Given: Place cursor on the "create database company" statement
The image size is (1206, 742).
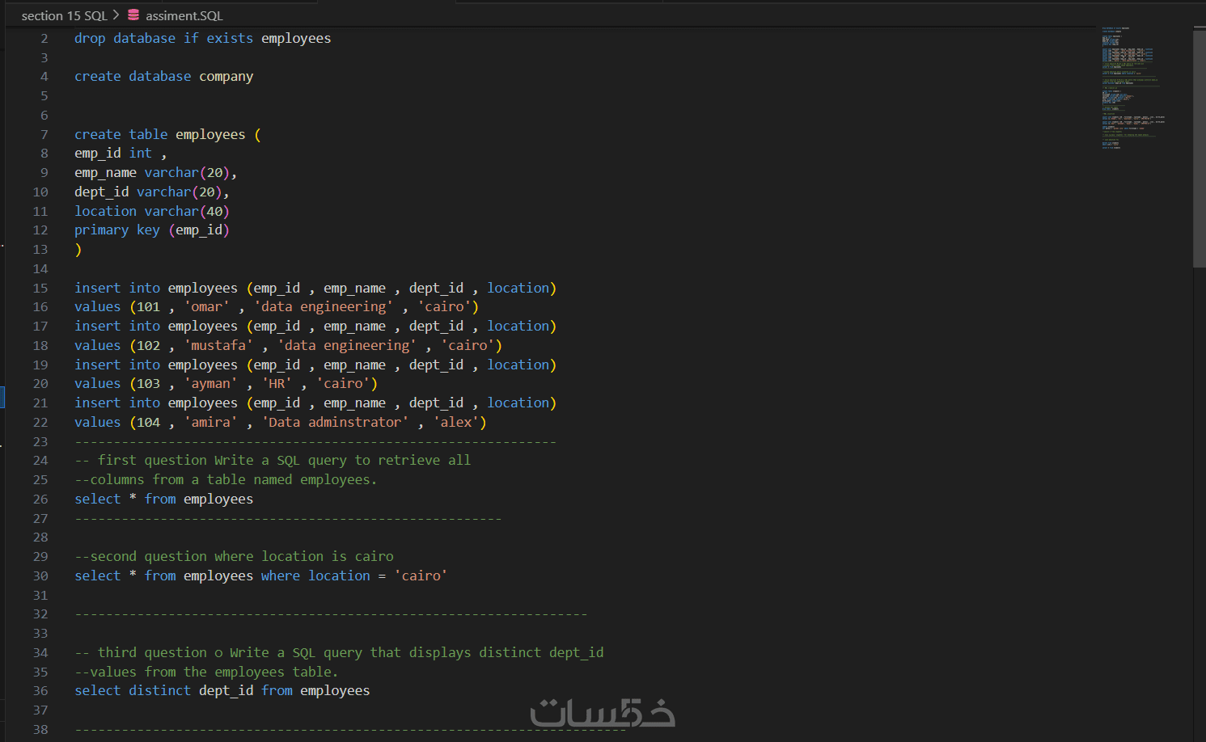Looking at the screenshot, I should [x=163, y=76].
